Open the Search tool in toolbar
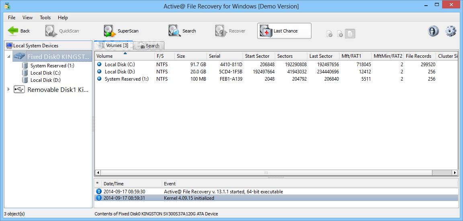Viewport: 463px width, 221px height. tap(182, 31)
